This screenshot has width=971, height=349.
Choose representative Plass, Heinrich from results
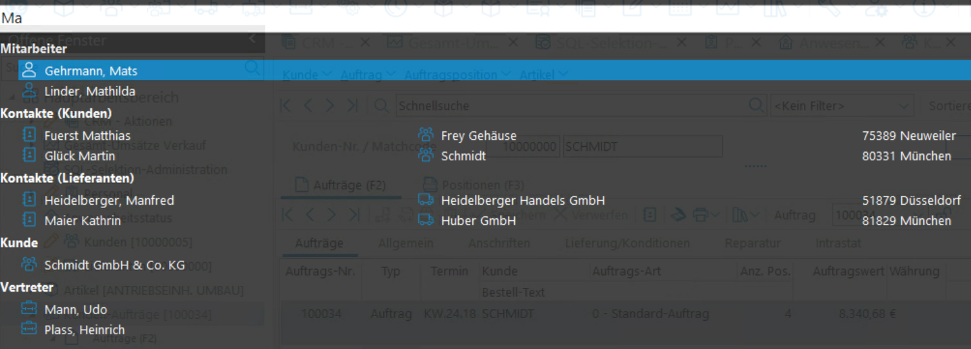point(84,330)
